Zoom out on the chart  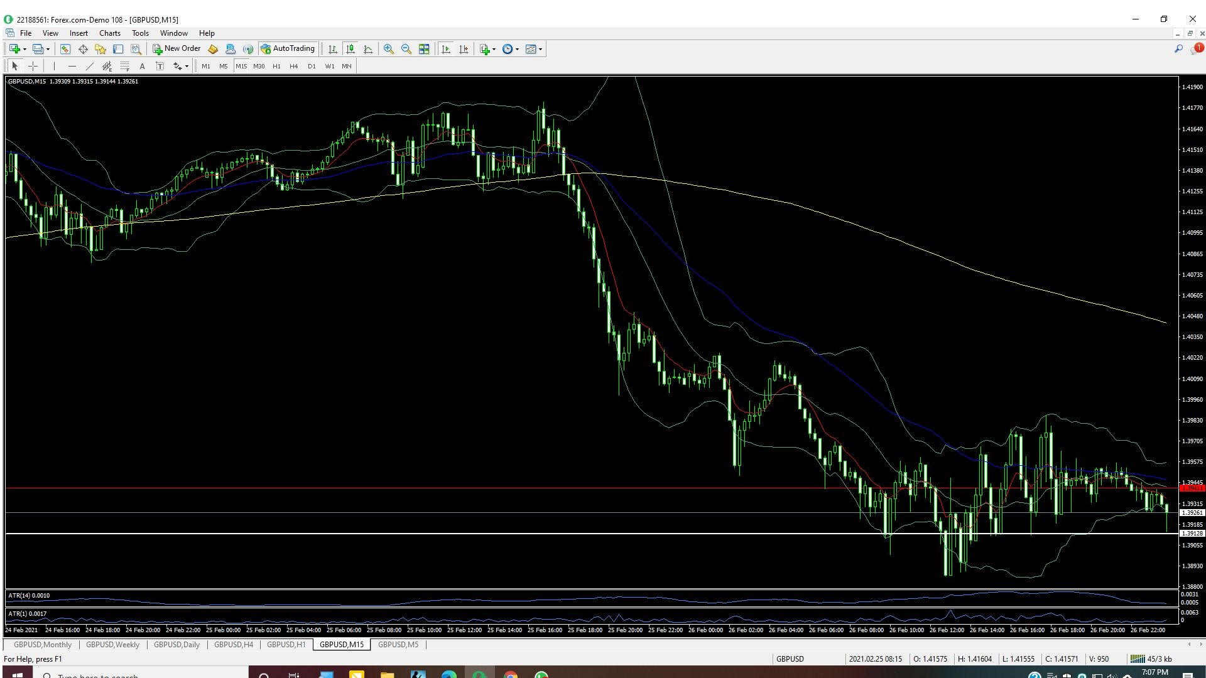pyautogui.click(x=406, y=49)
